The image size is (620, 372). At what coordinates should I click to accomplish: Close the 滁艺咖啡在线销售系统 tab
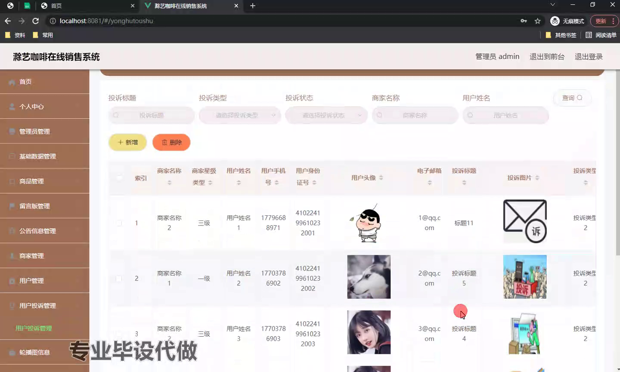point(236,6)
